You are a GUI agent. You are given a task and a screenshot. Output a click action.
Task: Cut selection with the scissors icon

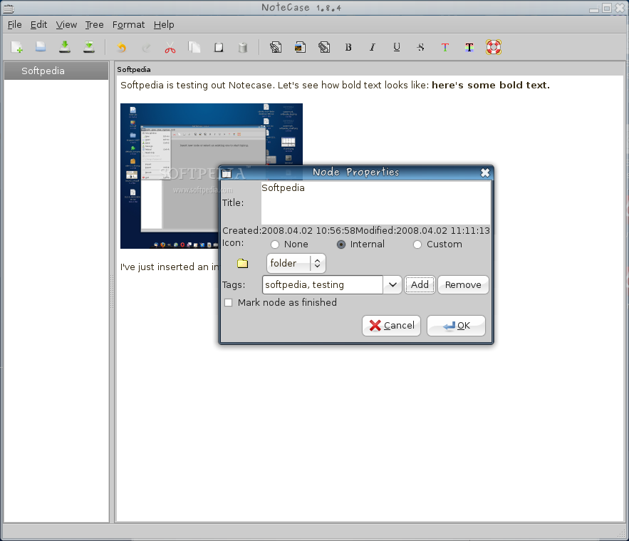[170, 47]
